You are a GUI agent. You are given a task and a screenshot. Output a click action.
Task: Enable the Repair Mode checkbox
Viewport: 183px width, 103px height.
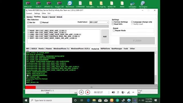pyautogui.click(x=114, y=31)
